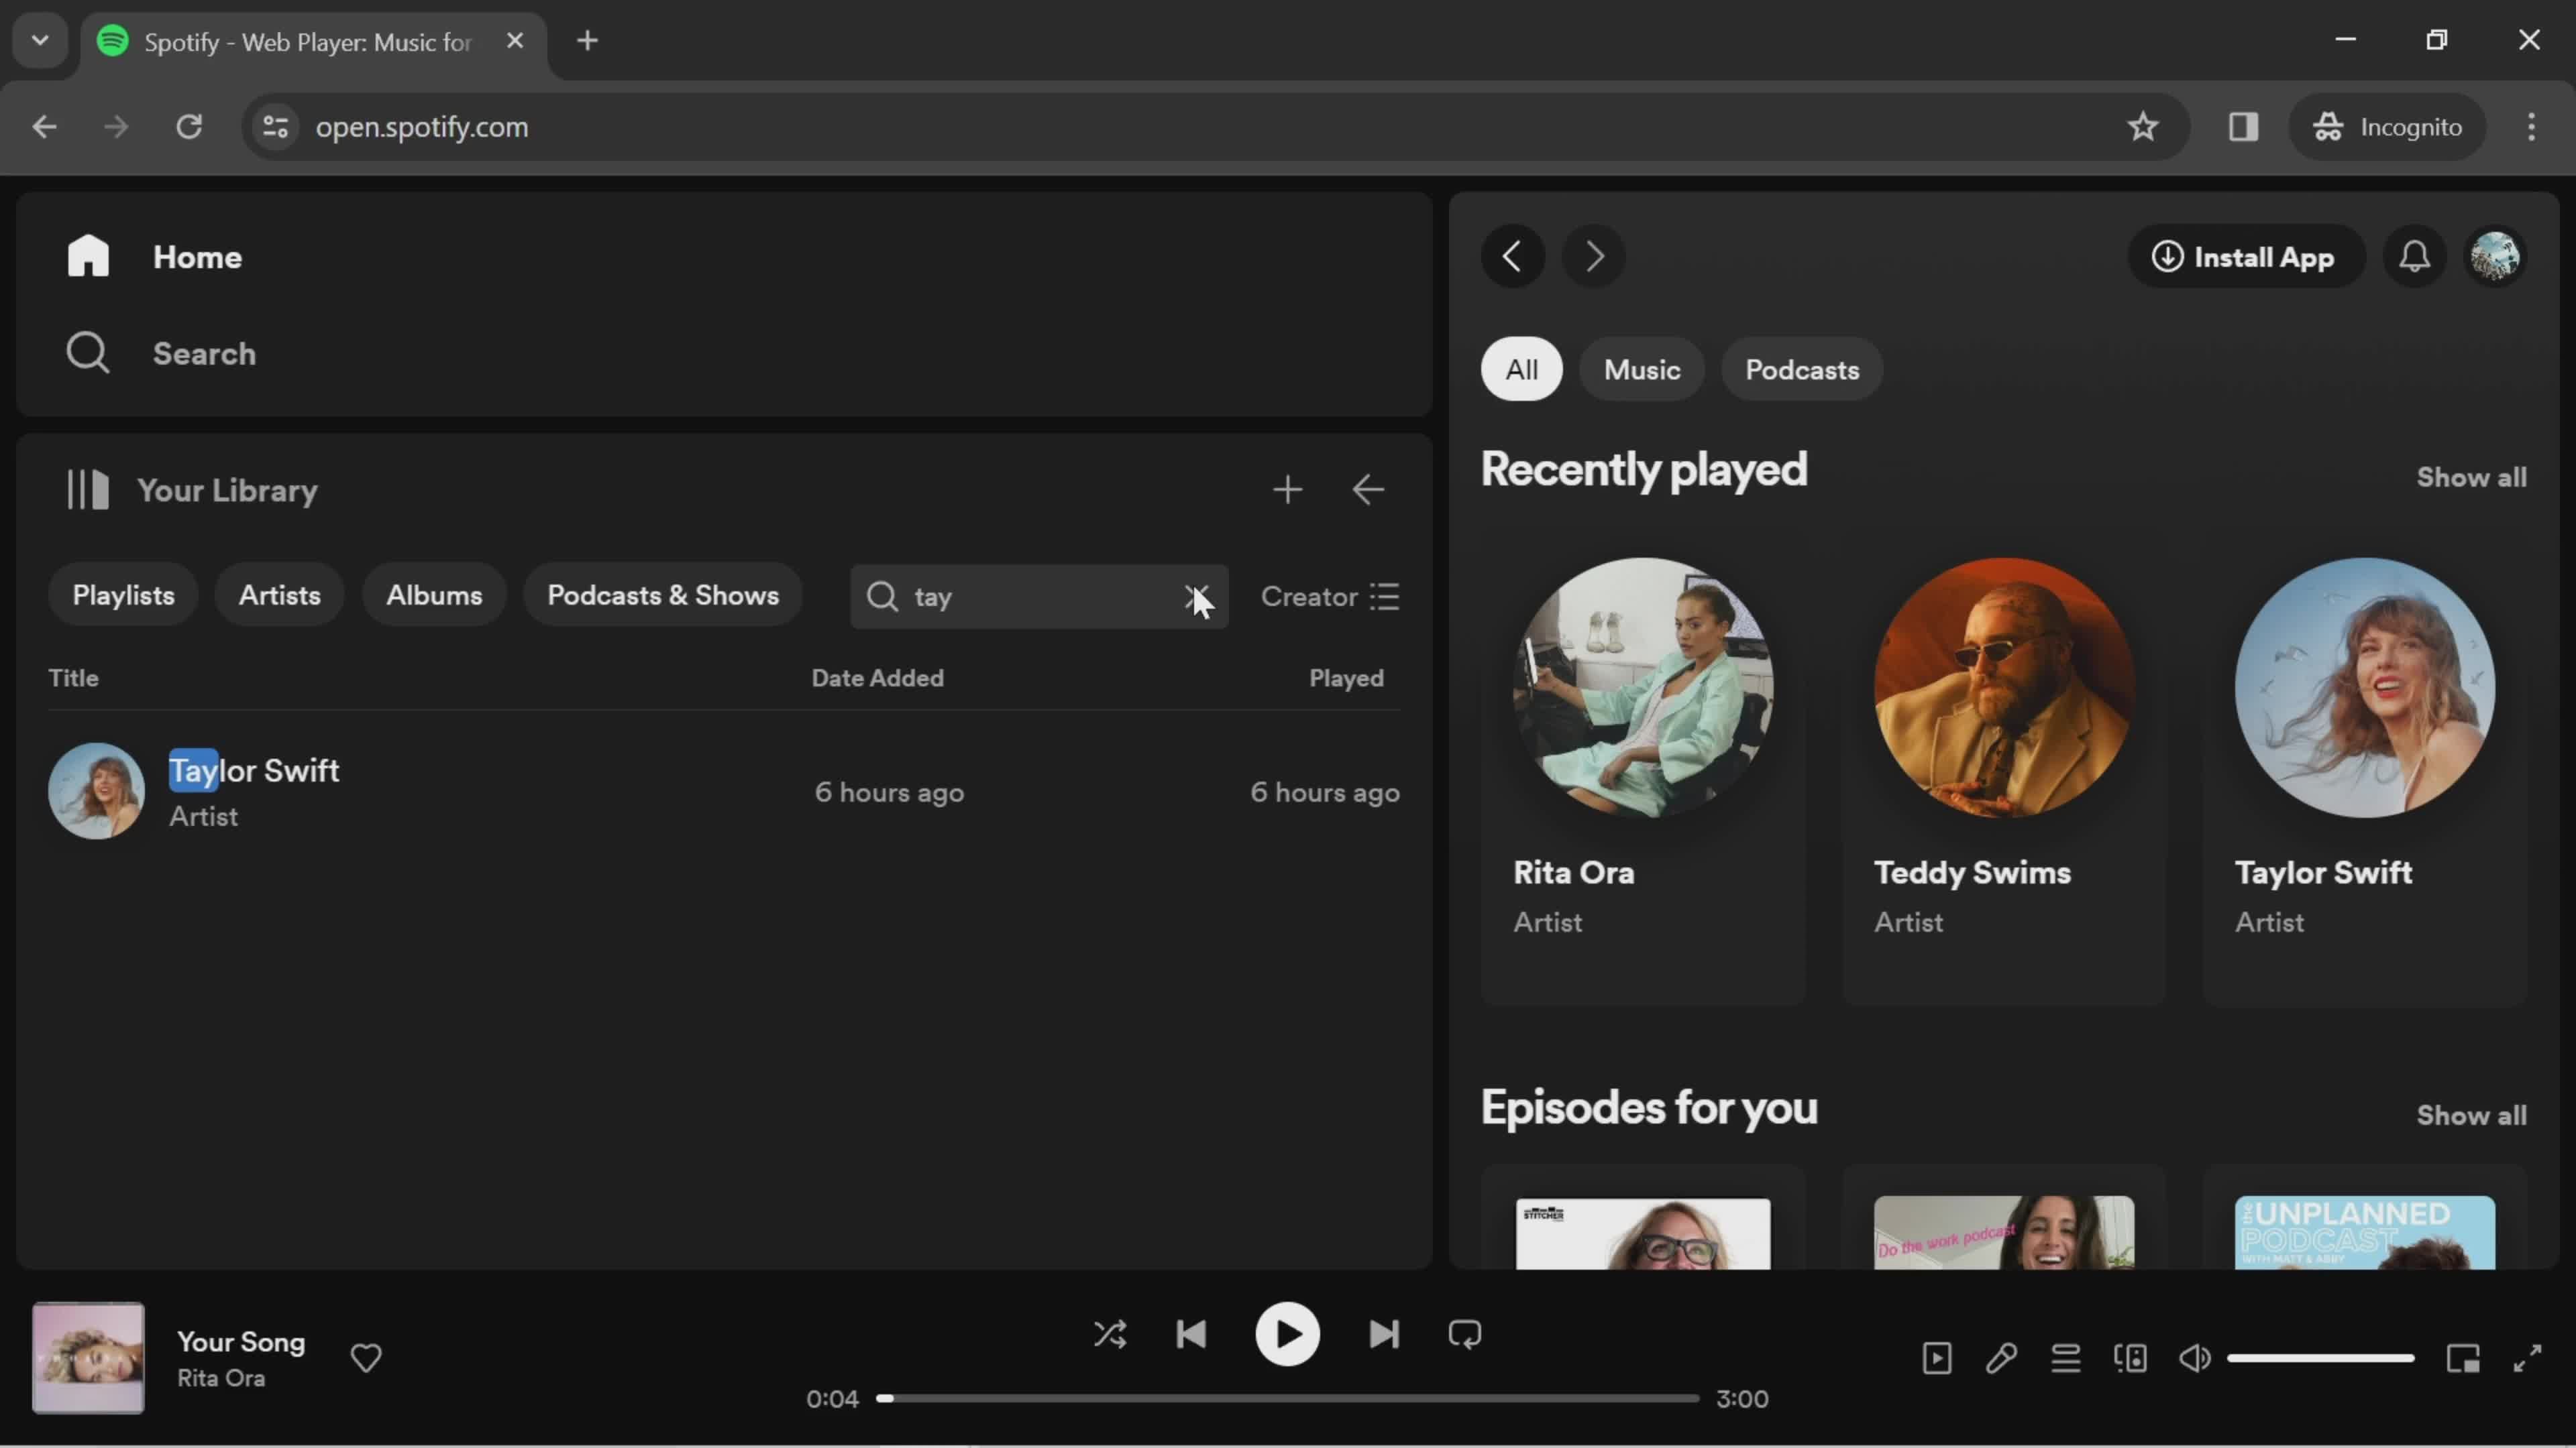Open Chrome three-dot menu

(x=2531, y=127)
